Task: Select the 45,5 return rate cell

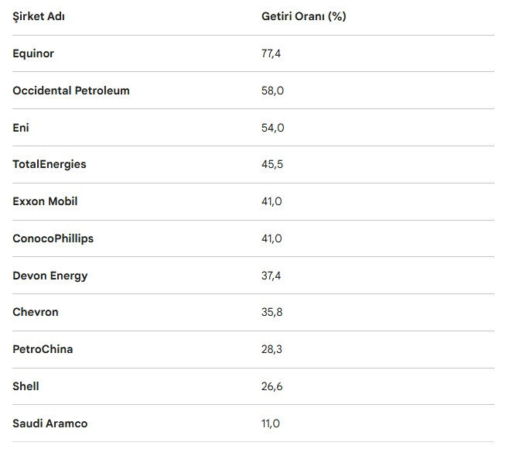Action: (272, 164)
